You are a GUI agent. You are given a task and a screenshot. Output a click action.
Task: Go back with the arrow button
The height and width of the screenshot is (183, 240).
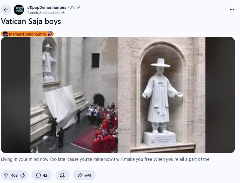click(6, 10)
